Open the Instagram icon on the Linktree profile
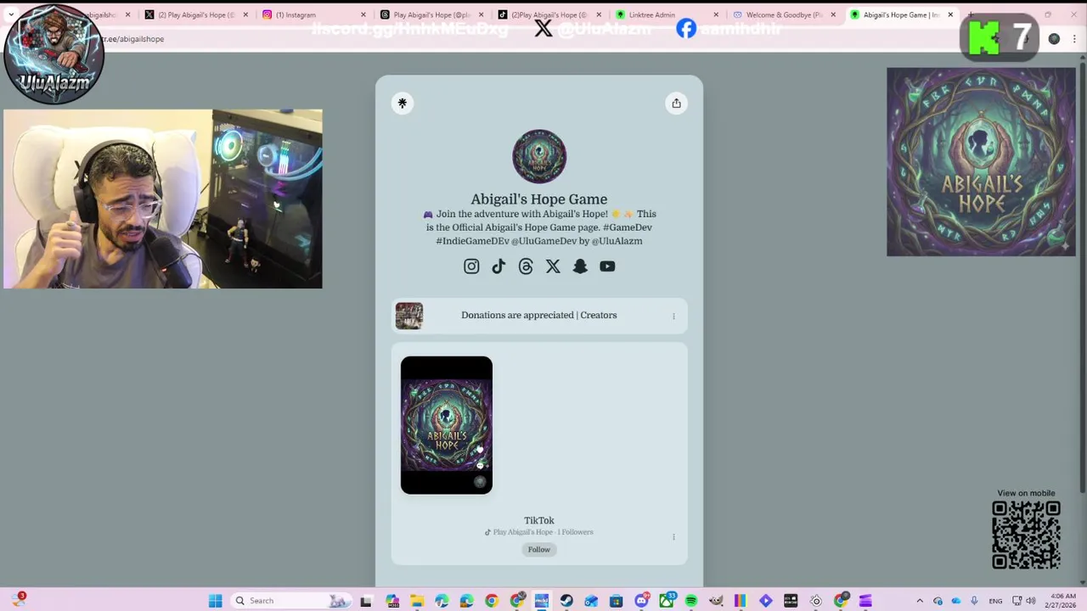Image resolution: width=1087 pixels, height=611 pixels. click(471, 266)
